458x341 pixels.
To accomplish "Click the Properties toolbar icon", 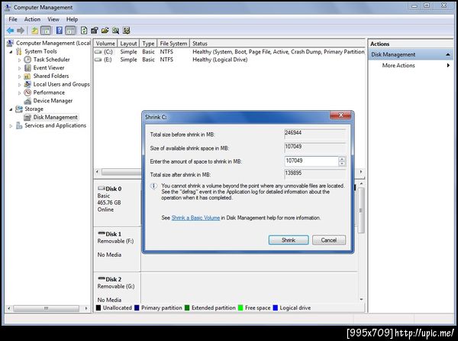I will tap(95, 31).
